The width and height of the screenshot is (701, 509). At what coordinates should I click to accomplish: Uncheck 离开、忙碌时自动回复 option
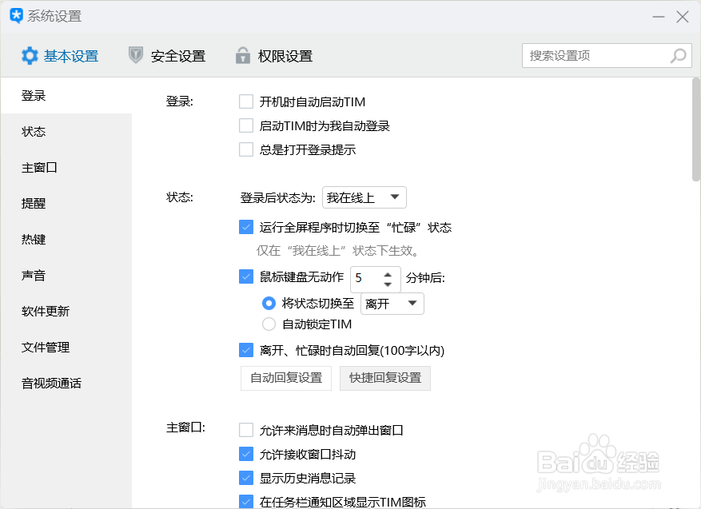point(246,350)
